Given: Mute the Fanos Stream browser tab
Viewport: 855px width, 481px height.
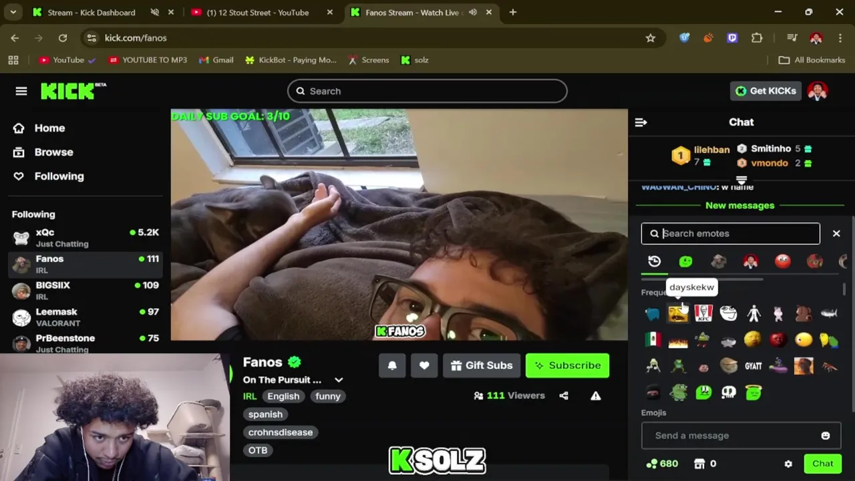Looking at the screenshot, I should (x=473, y=12).
